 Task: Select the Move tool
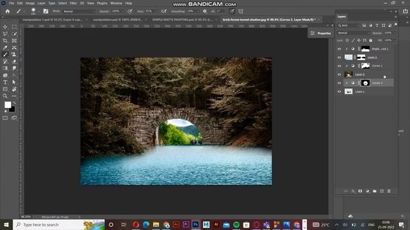(5, 27)
